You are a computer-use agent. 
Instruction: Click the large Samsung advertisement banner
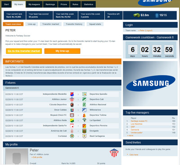[150, 84]
